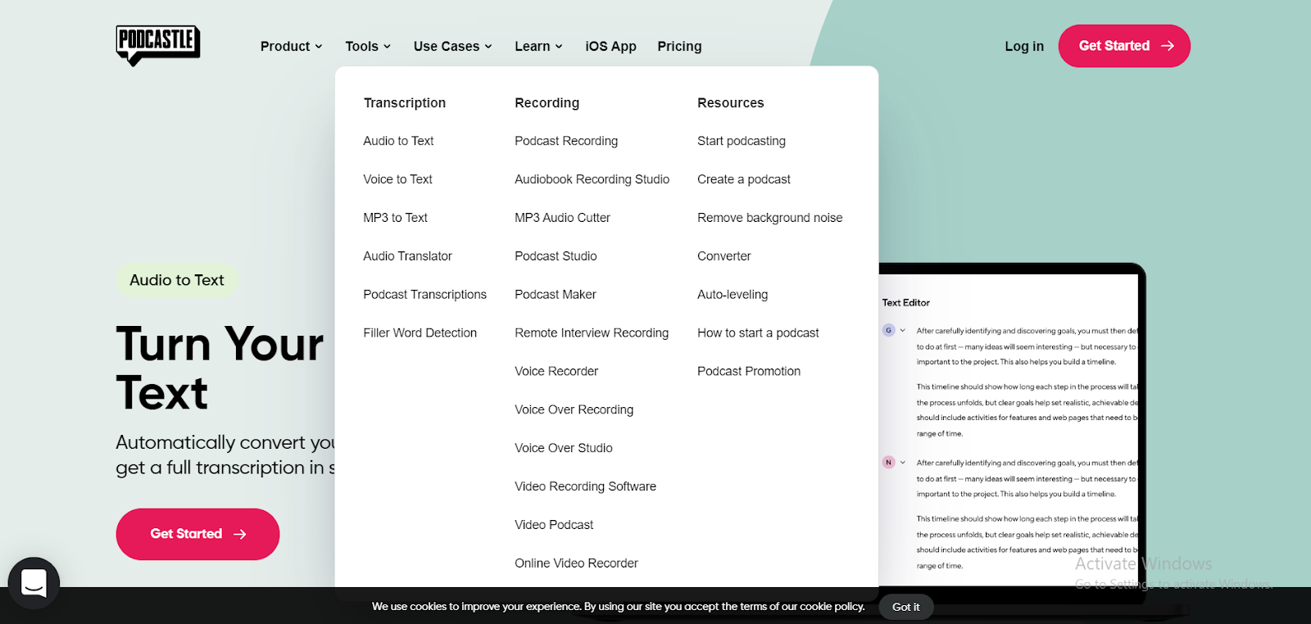Open Audio Translator tool

coord(407,256)
